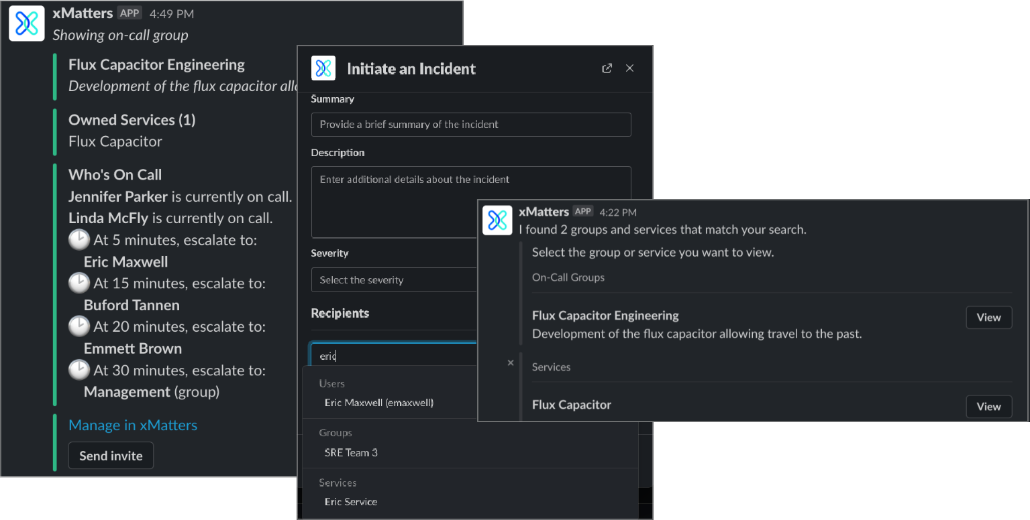
Task: Click the Owned Services (1) heading
Action: [x=132, y=120]
